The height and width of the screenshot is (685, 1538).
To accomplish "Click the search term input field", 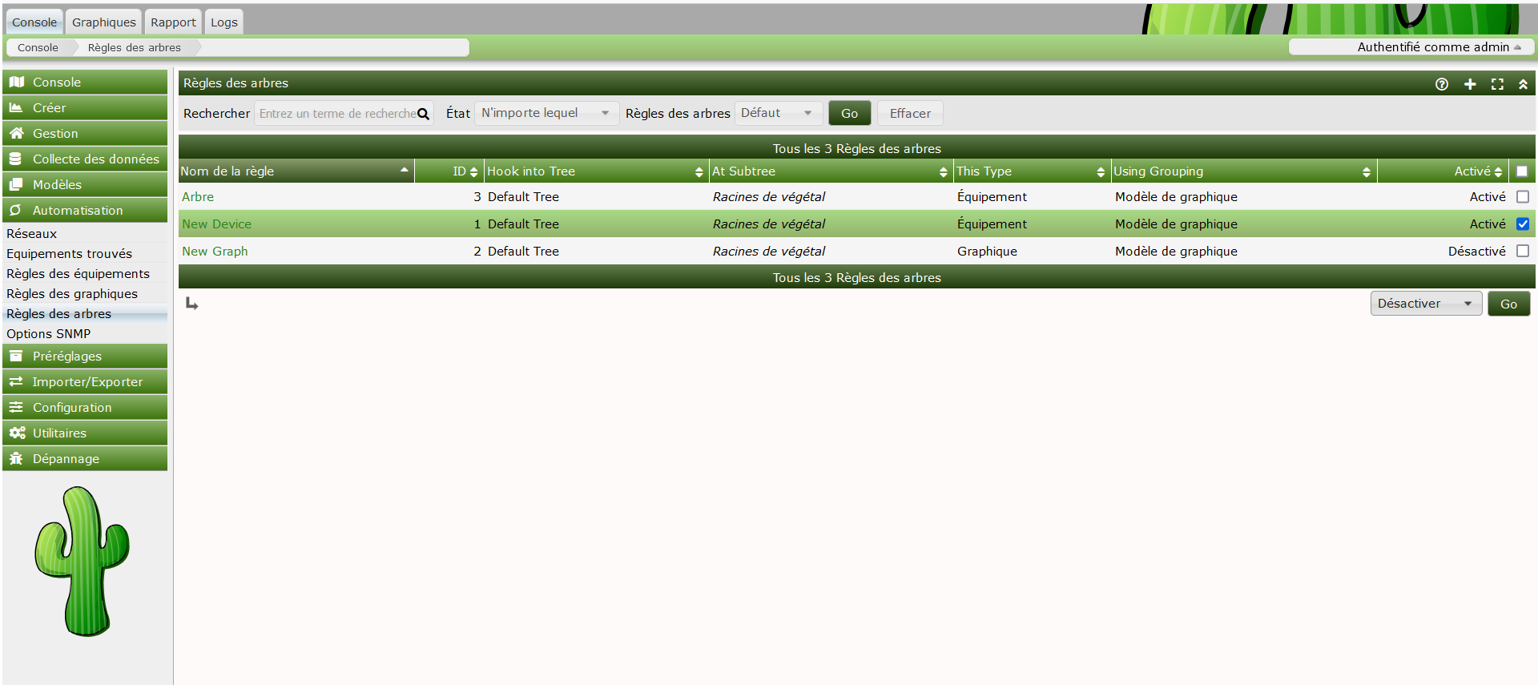I will [x=336, y=114].
